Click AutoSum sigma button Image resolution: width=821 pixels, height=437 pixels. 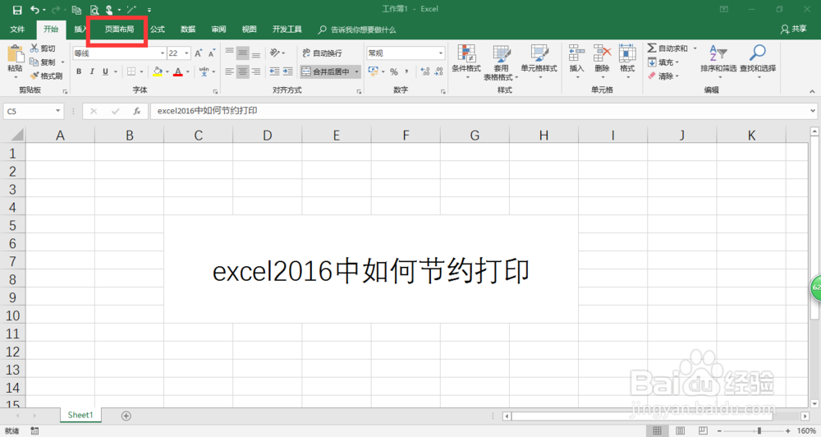tap(652, 48)
